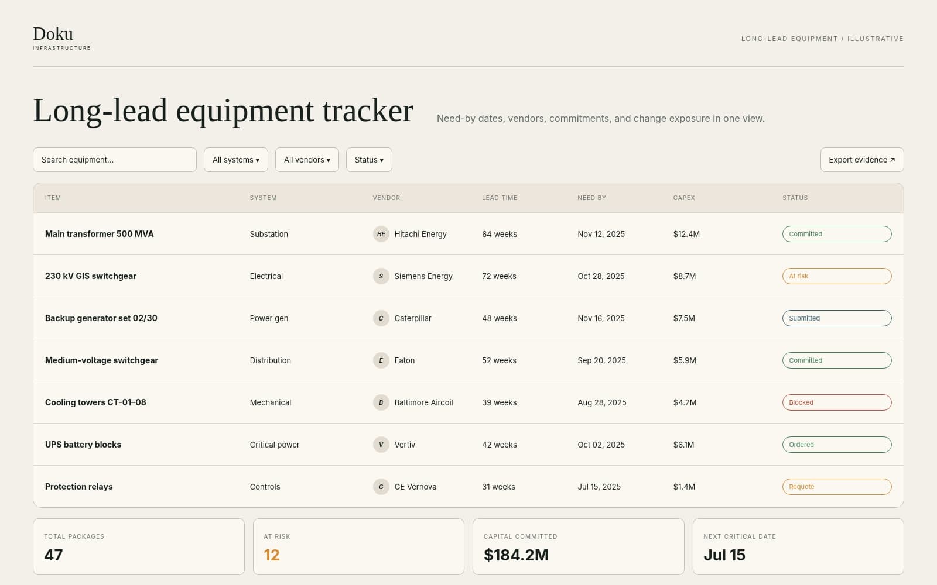
Task: Click the Doku logo
Action: tap(61, 37)
